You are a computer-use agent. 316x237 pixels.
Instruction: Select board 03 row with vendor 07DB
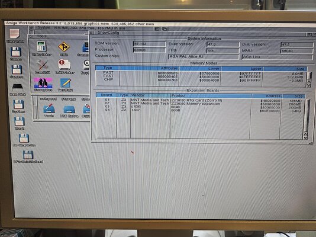point(201,107)
